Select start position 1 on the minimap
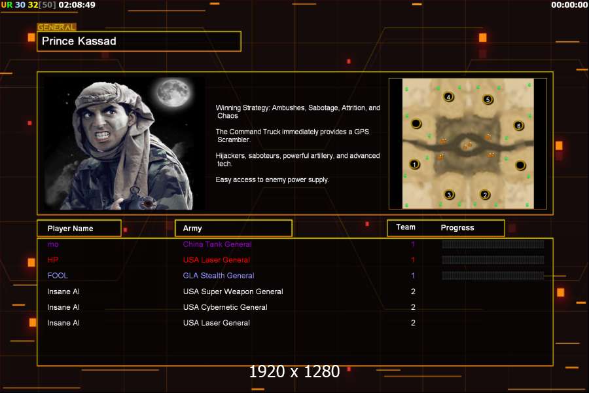Screen dimensions: 589x393 pyautogui.click(x=415, y=164)
